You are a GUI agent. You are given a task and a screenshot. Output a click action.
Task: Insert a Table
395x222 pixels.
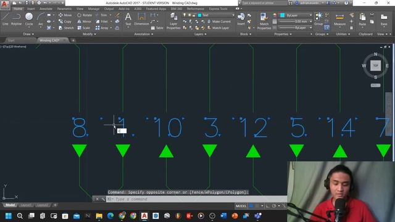(157, 28)
